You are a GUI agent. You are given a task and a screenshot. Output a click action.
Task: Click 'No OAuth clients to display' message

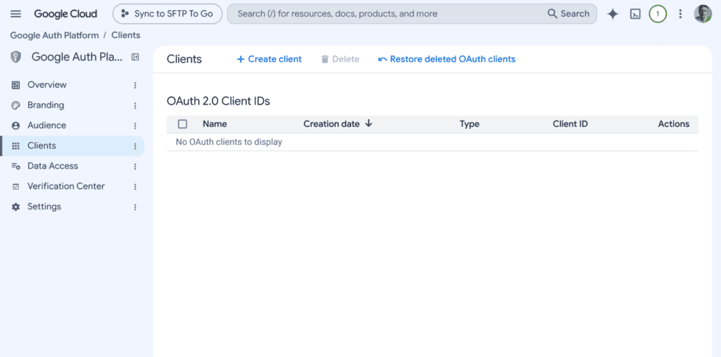(229, 142)
